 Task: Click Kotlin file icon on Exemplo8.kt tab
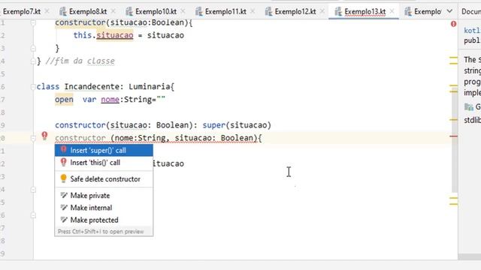pos(63,12)
